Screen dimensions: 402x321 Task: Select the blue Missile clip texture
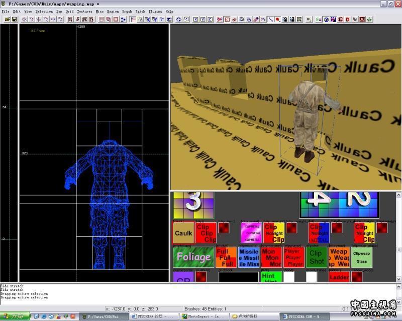coord(249,257)
